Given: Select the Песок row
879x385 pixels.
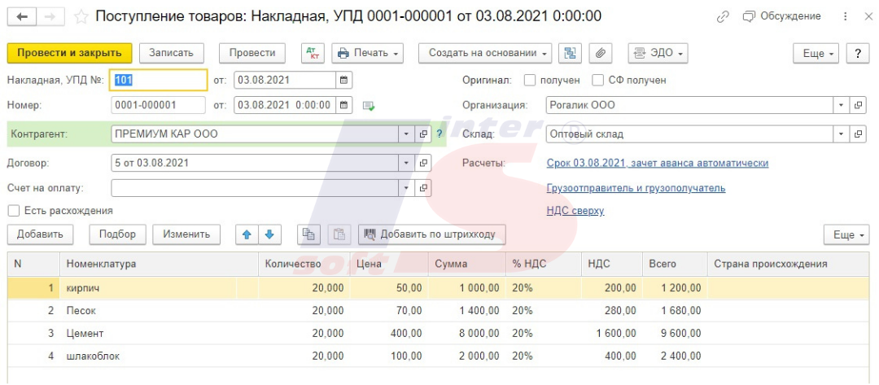Looking at the screenshot, I should click(439, 310).
